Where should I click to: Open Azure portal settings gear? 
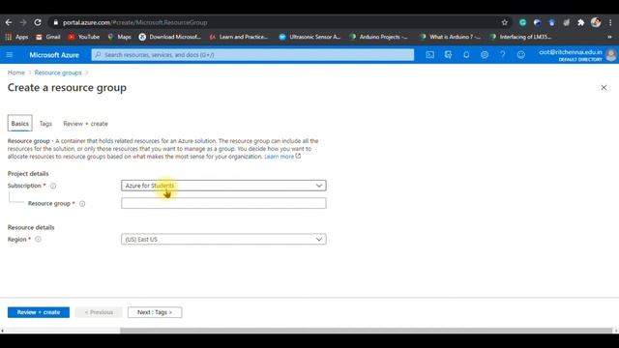485,55
